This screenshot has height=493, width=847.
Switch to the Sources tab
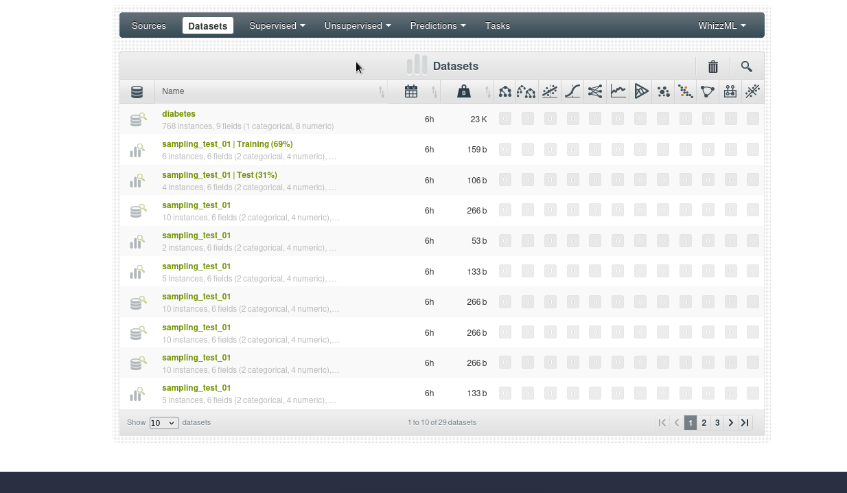tap(149, 25)
